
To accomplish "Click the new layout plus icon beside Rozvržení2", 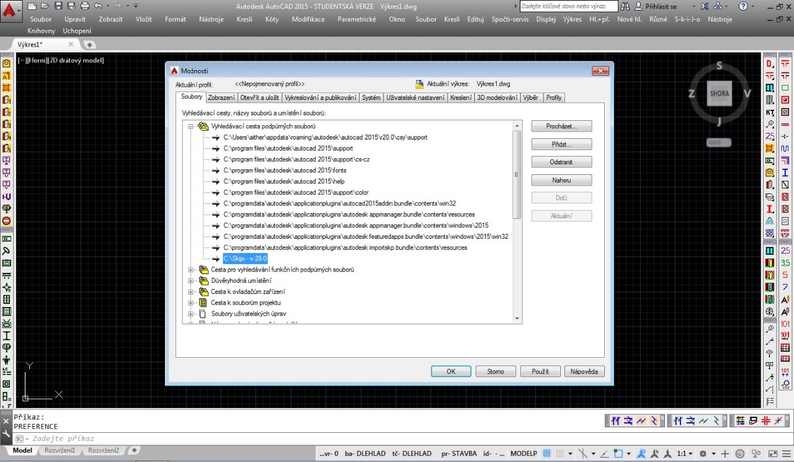I will tap(133, 450).
